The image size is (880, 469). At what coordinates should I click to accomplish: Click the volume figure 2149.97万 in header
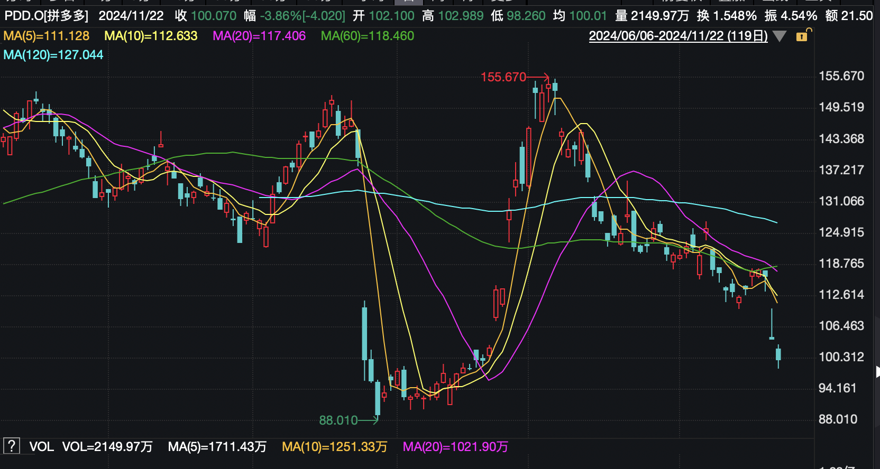click(660, 16)
